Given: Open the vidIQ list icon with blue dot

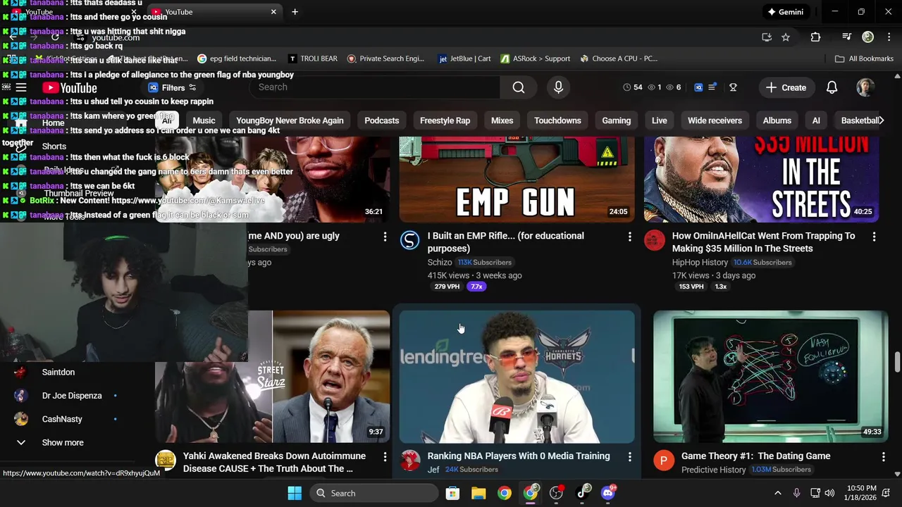Looking at the screenshot, I should [x=712, y=87].
